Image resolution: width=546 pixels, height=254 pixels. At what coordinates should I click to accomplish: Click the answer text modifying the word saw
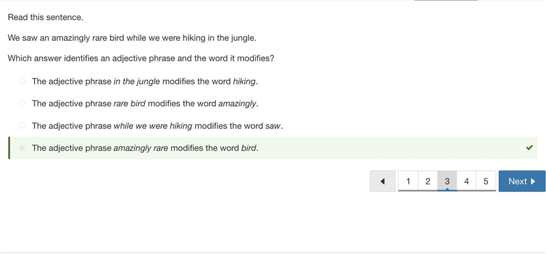157,126
